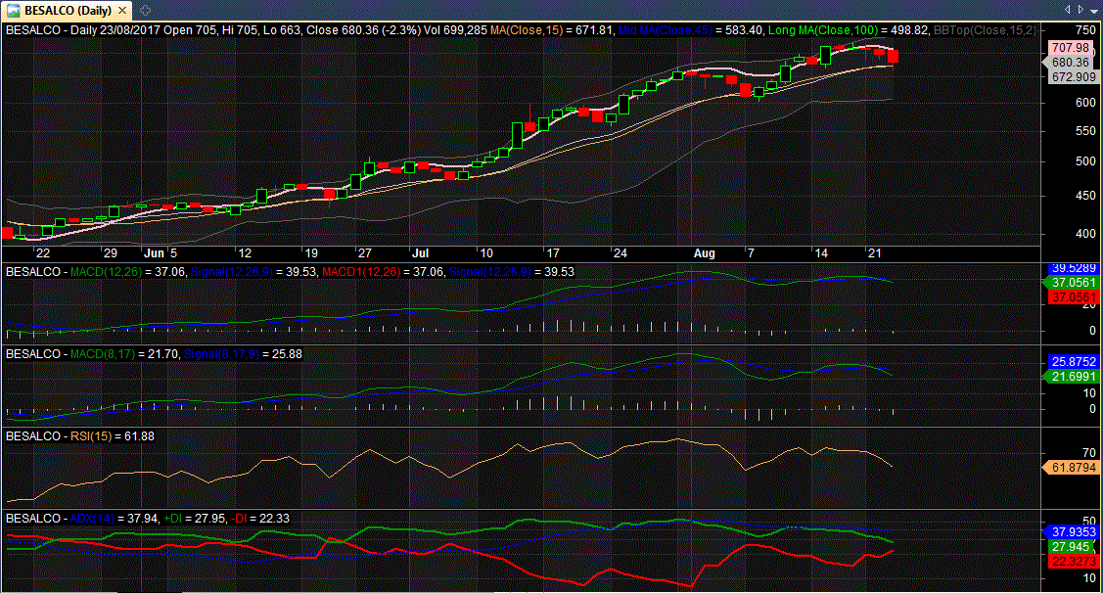1103x593 pixels.
Task: Click the Signal(8,17,9) blue label
Action: tap(221, 354)
